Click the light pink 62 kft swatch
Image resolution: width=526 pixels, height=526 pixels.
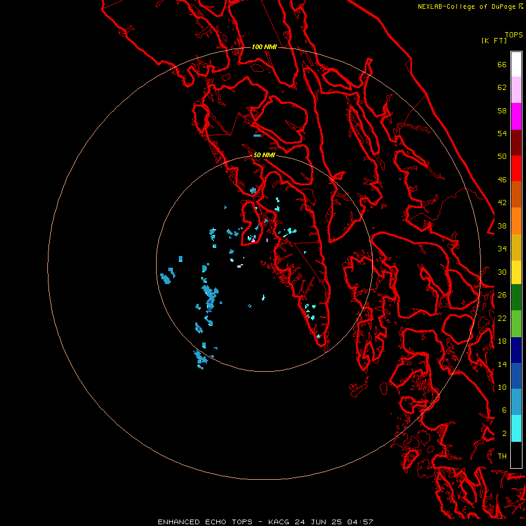click(x=516, y=90)
